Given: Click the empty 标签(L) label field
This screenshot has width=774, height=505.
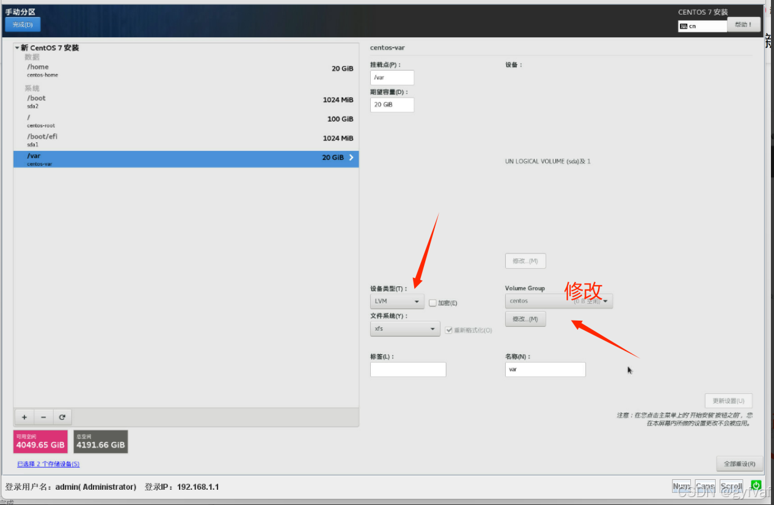Looking at the screenshot, I should tap(408, 369).
